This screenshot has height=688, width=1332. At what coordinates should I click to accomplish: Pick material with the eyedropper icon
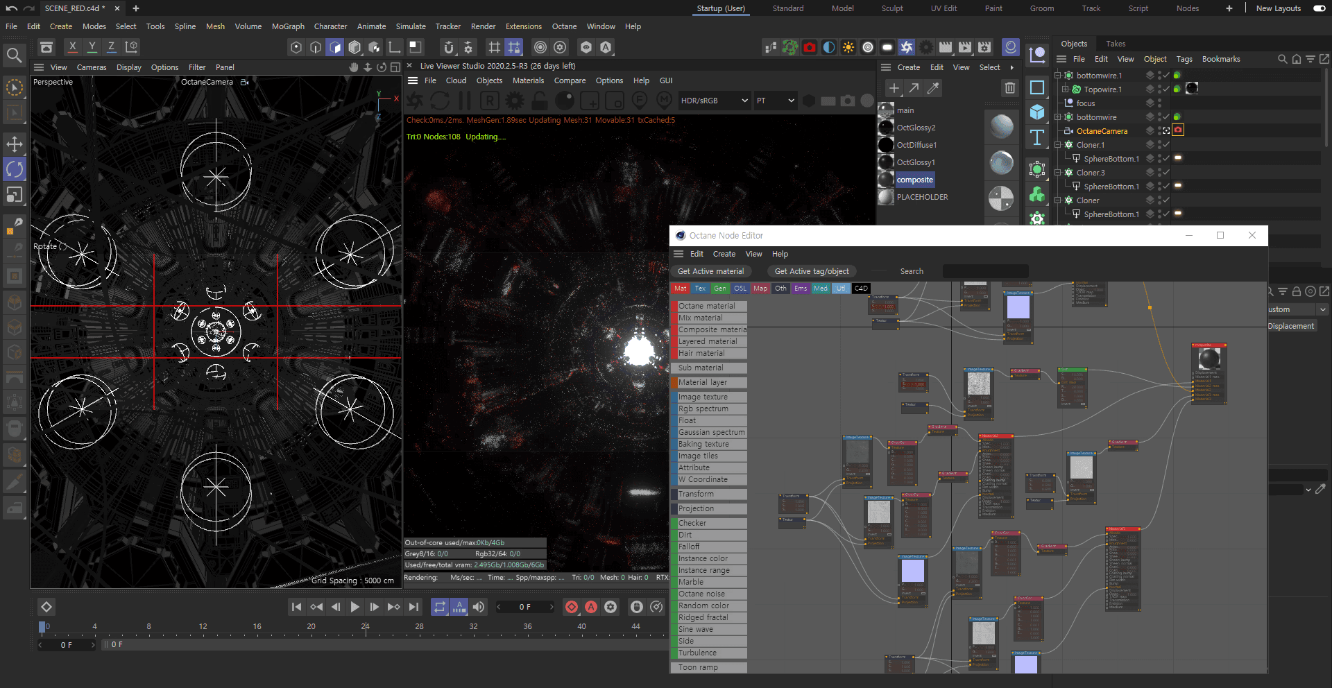933,88
